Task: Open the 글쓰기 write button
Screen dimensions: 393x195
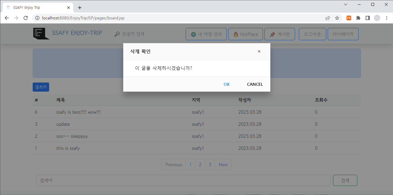Action: coord(41,87)
